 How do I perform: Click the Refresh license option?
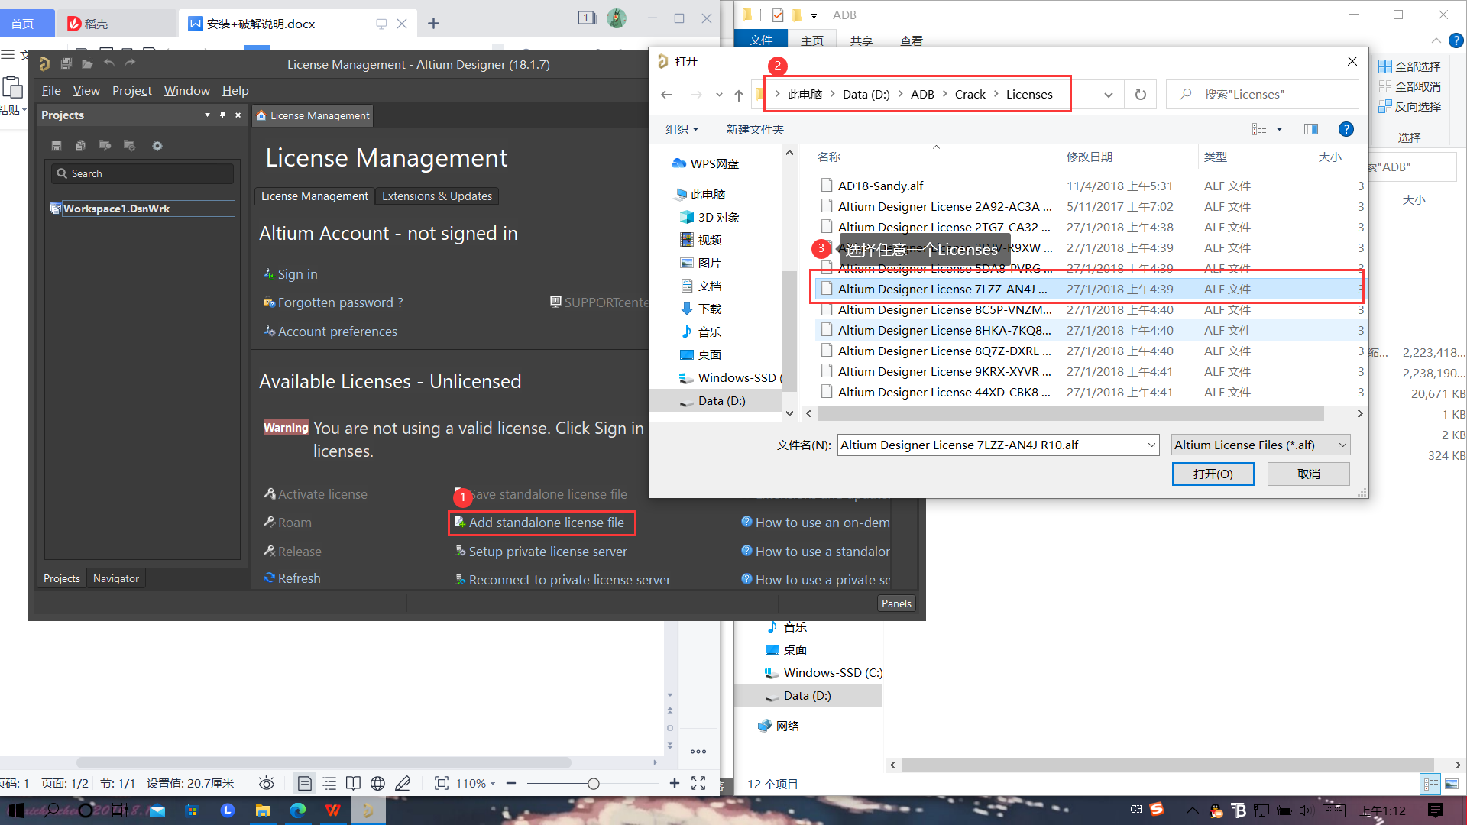click(x=299, y=578)
